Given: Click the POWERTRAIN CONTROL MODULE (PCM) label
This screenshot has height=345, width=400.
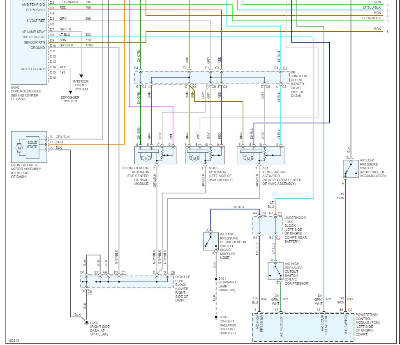Looking at the screenshot, I should click(x=368, y=324).
